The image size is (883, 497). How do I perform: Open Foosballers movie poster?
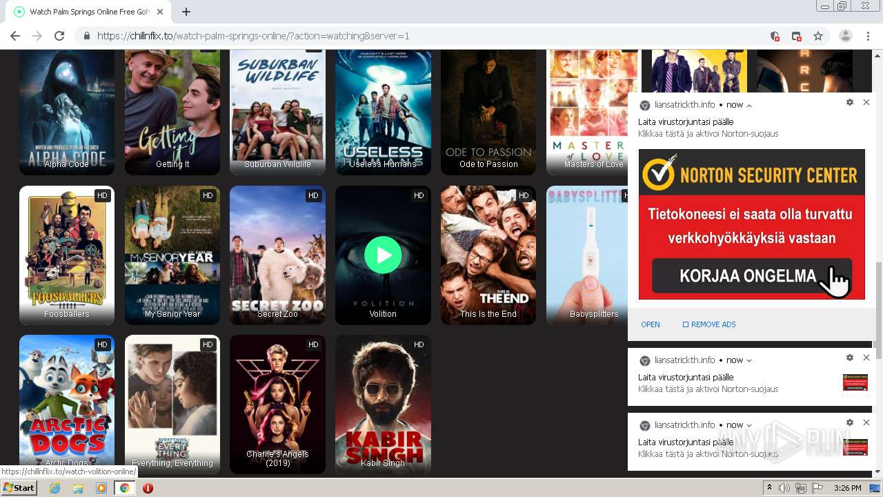coord(67,255)
